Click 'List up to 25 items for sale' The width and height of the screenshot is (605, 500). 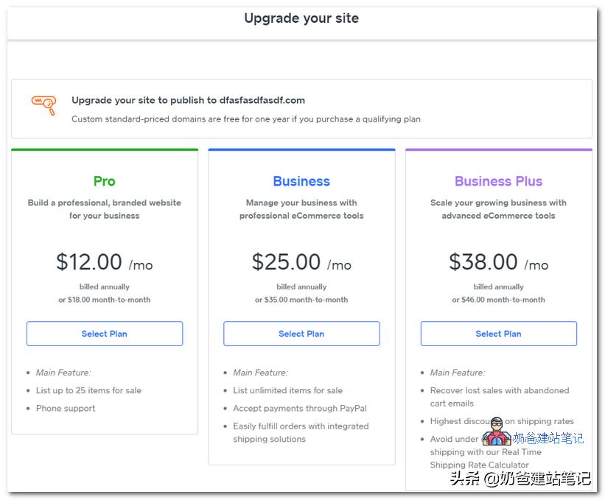[x=88, y=390]
